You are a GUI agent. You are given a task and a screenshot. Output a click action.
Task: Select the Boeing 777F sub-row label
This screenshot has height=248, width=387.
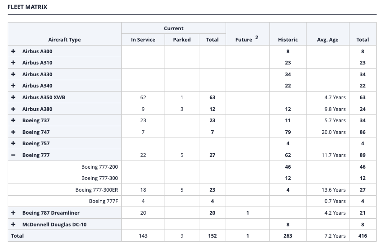[x=103, y=201]
